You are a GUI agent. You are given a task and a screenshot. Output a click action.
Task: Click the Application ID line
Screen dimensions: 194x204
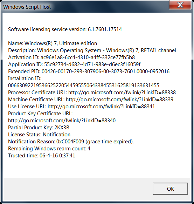click(x=74, y=64)
